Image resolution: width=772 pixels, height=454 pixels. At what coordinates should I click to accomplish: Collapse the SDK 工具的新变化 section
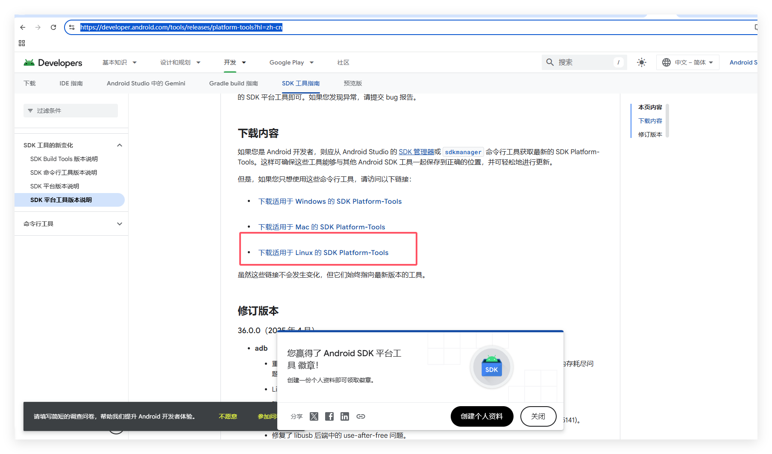click(x=120, y=145)
